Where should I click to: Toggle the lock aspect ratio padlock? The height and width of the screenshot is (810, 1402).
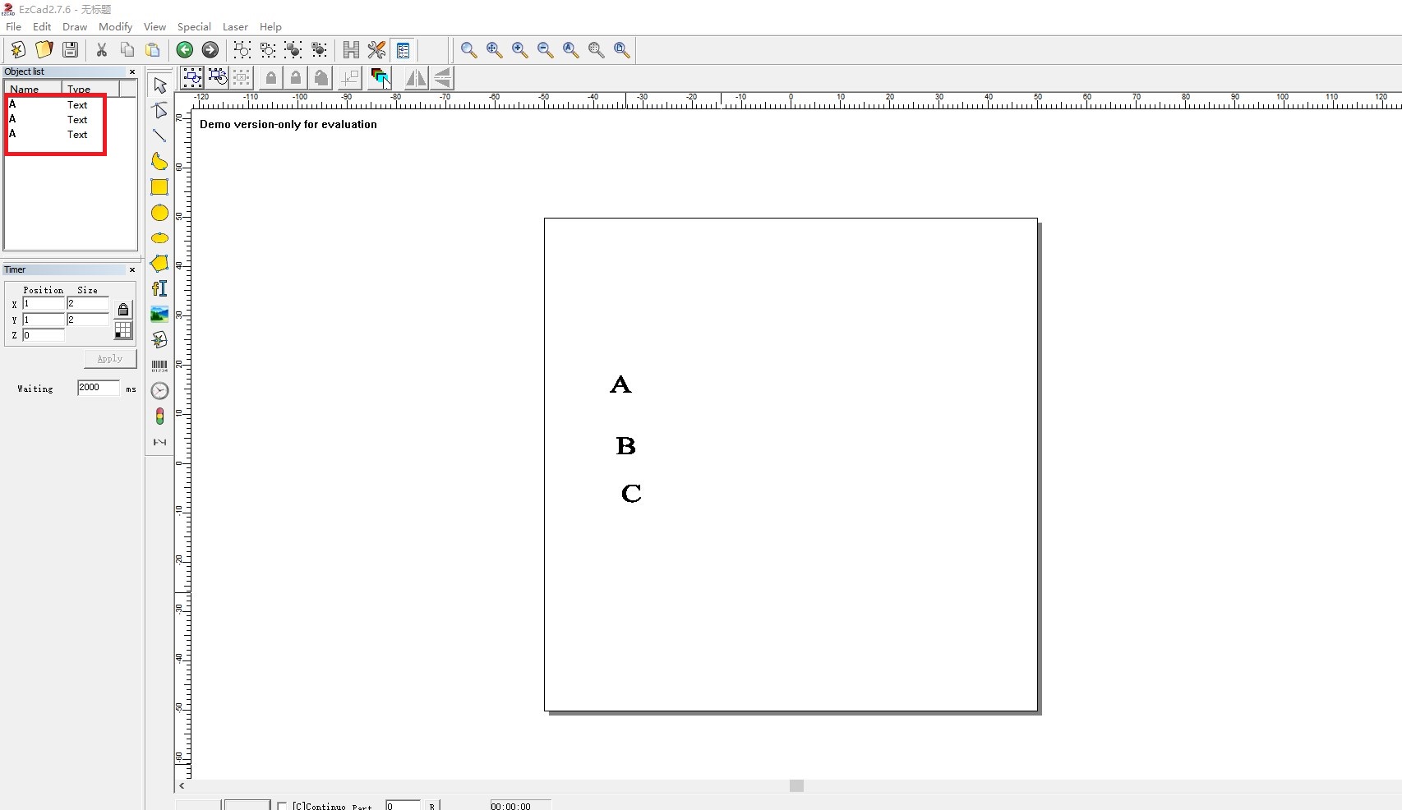123,309
